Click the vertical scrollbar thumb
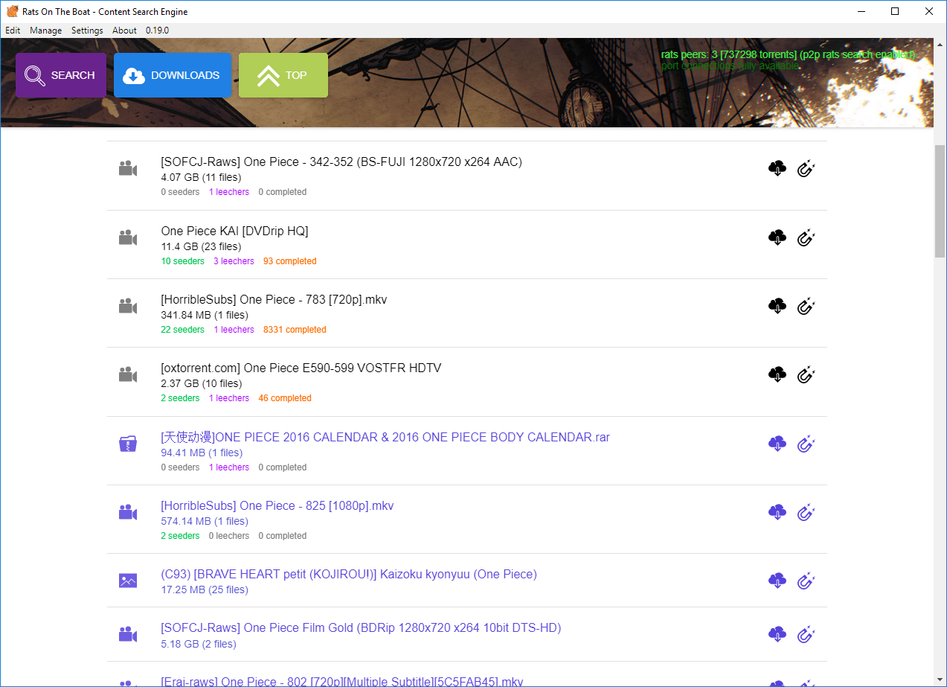This screenshot has height=687, width=947. click(940, 201)
